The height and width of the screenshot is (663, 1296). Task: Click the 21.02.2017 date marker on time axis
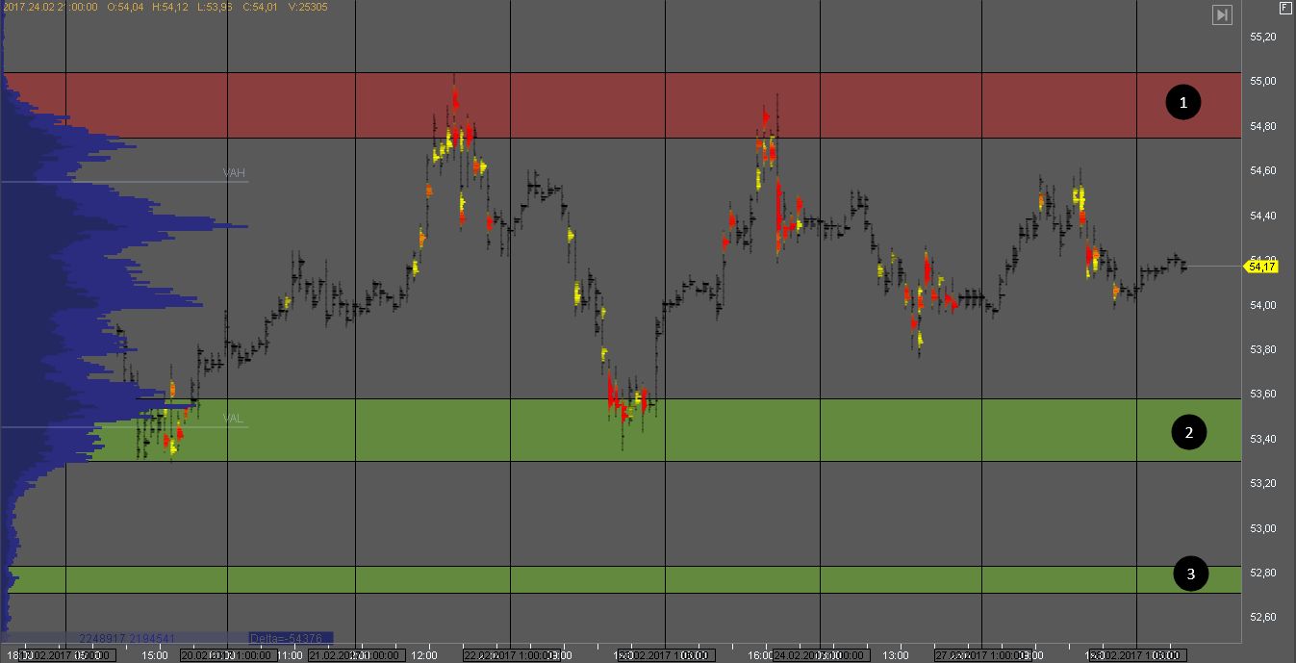tap(354, 655)
